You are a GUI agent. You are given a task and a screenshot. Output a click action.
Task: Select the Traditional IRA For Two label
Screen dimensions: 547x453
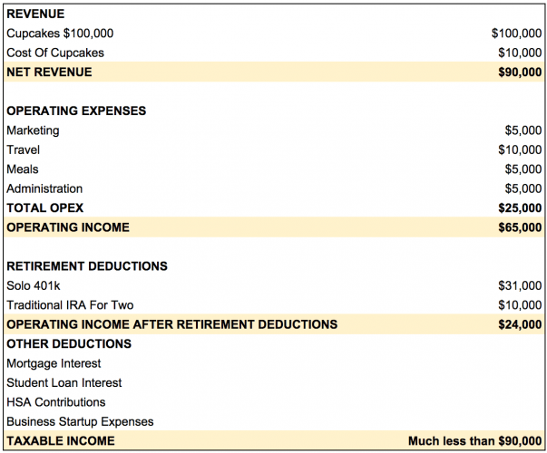tap(70, 305)
